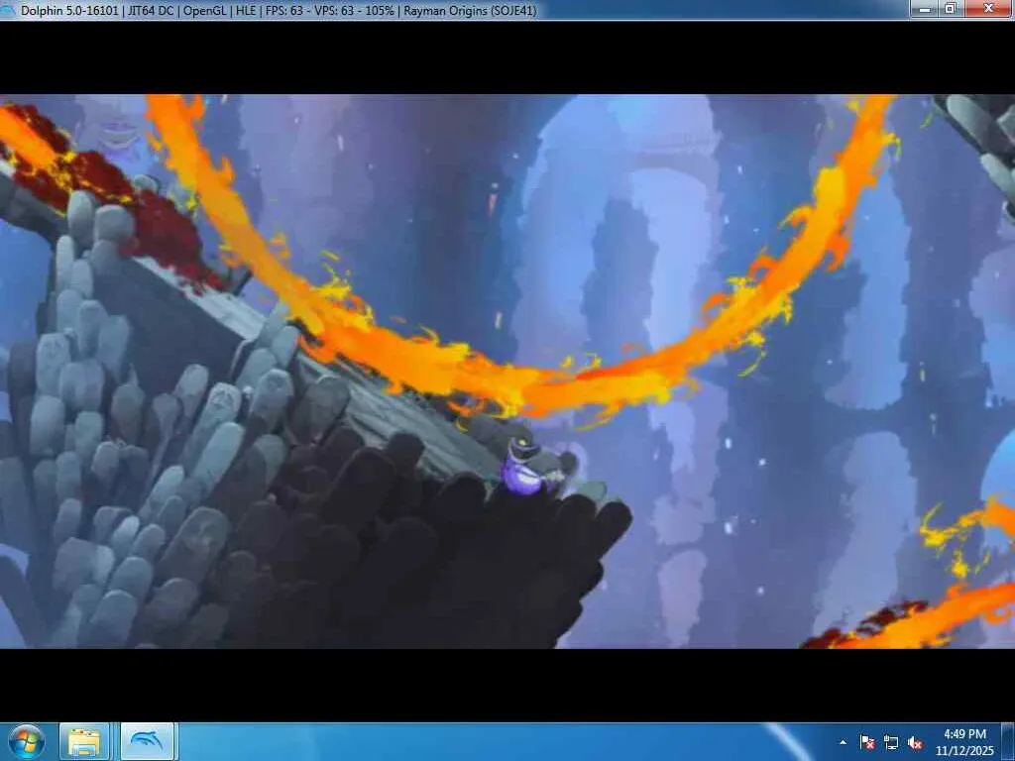1015x761 pixels.
Task: Minimize the Dolphin window
Action: click(925, 8)
